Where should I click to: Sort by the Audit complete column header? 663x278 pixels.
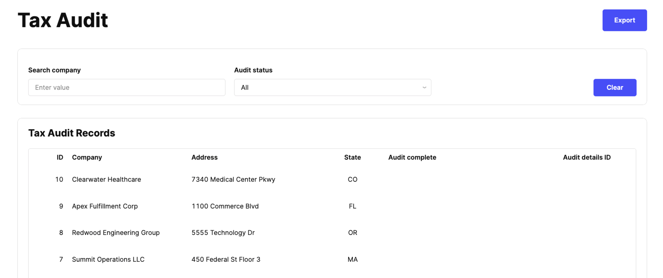tap(412, 157)
